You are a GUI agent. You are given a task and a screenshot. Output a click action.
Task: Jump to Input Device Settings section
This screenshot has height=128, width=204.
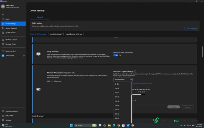point(74,34)
